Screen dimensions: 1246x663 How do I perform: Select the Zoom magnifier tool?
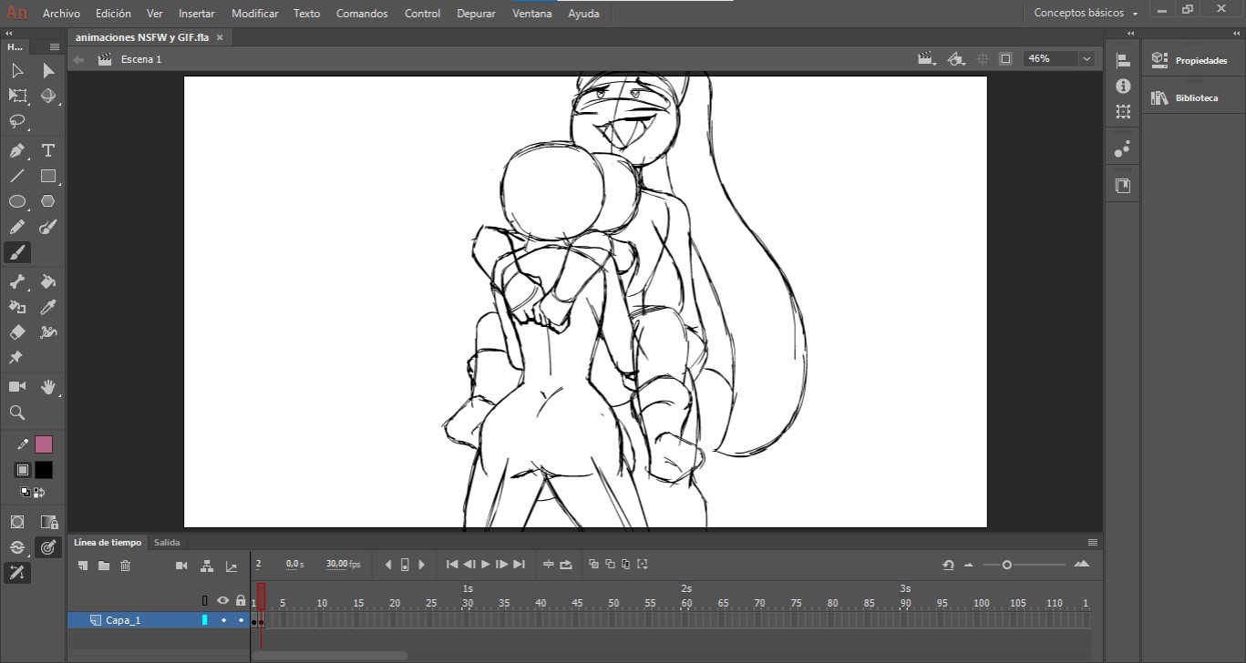(17, 413)
